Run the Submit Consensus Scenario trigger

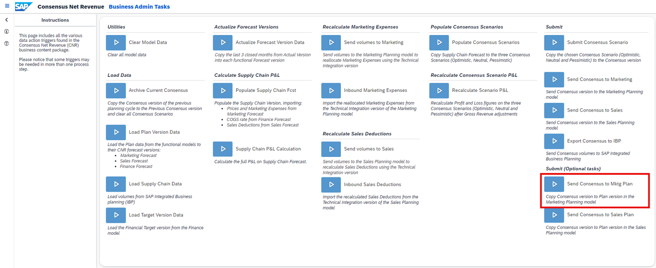[554, 42]
